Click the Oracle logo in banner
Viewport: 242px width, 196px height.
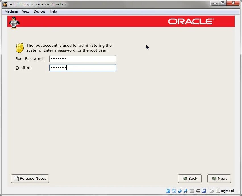coord(191,21)
